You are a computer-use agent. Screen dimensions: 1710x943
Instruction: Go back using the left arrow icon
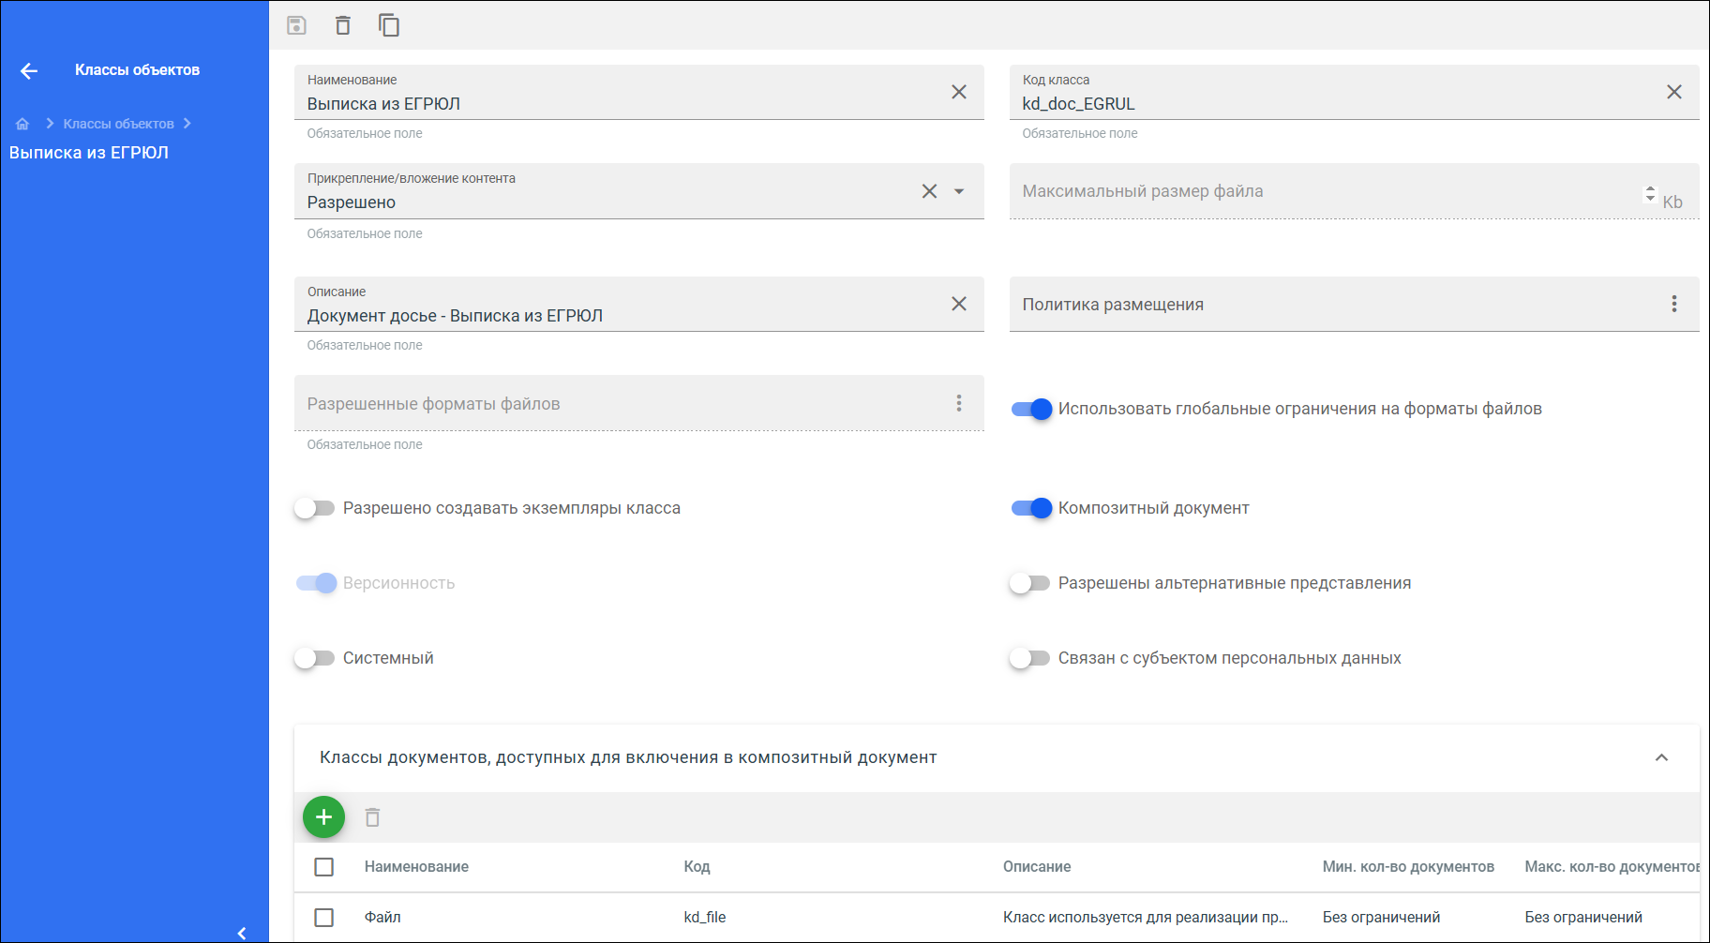pyautogui.click(x=29, y=70)
